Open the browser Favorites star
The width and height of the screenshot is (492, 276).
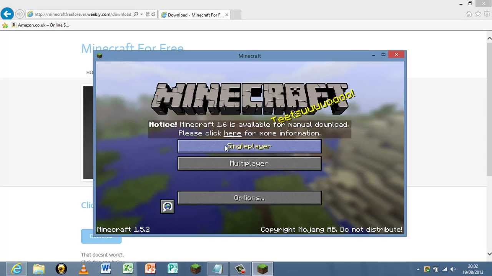[478, 14]
